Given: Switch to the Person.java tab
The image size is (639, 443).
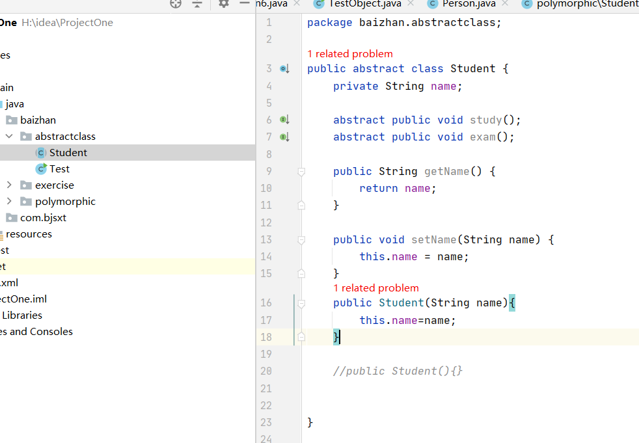Looking at the screenshot, I should (469, 4).
